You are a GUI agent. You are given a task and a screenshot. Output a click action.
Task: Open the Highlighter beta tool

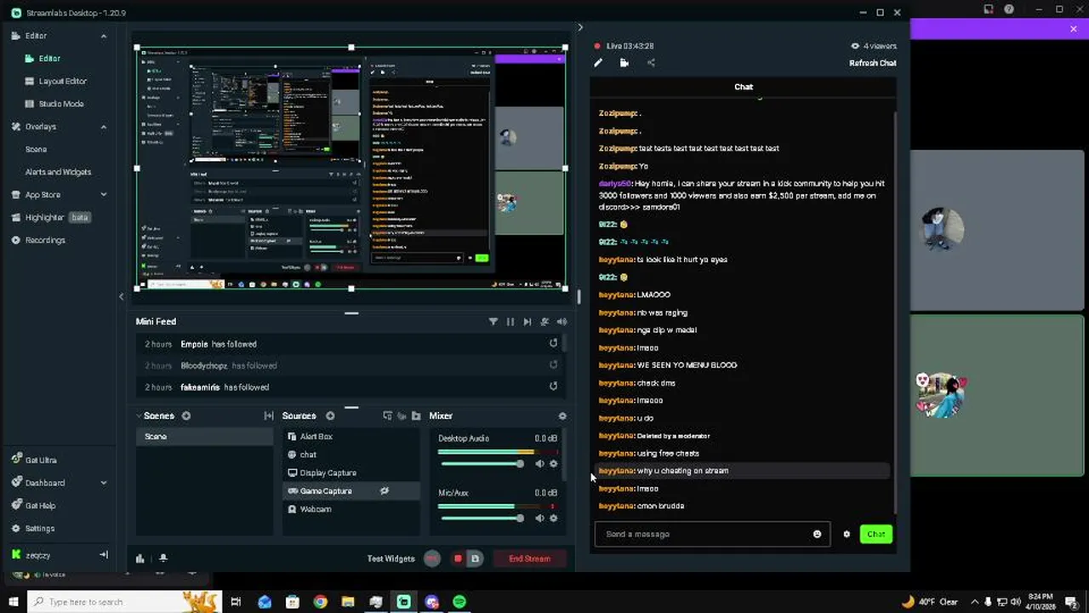[49, 218]
